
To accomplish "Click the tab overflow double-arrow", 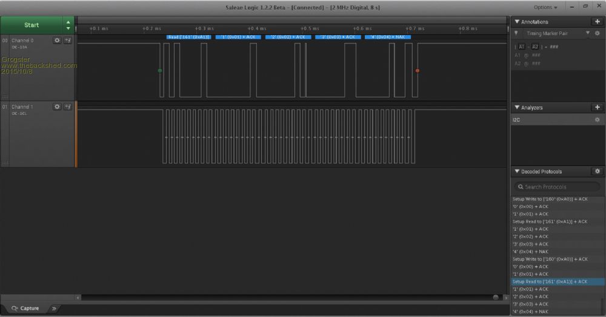I will coord(53,309).
